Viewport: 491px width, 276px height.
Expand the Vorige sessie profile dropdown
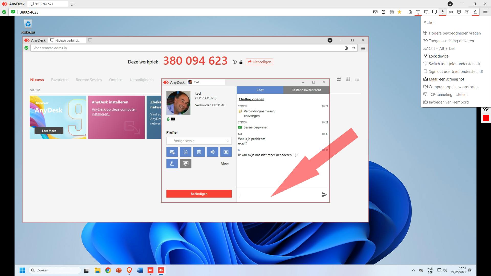pos(199,141)
